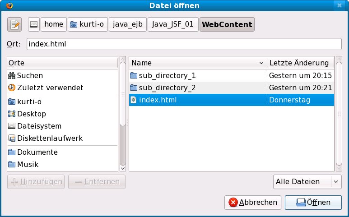
Task: Click the WebContent path button
Action: point(227,24)
